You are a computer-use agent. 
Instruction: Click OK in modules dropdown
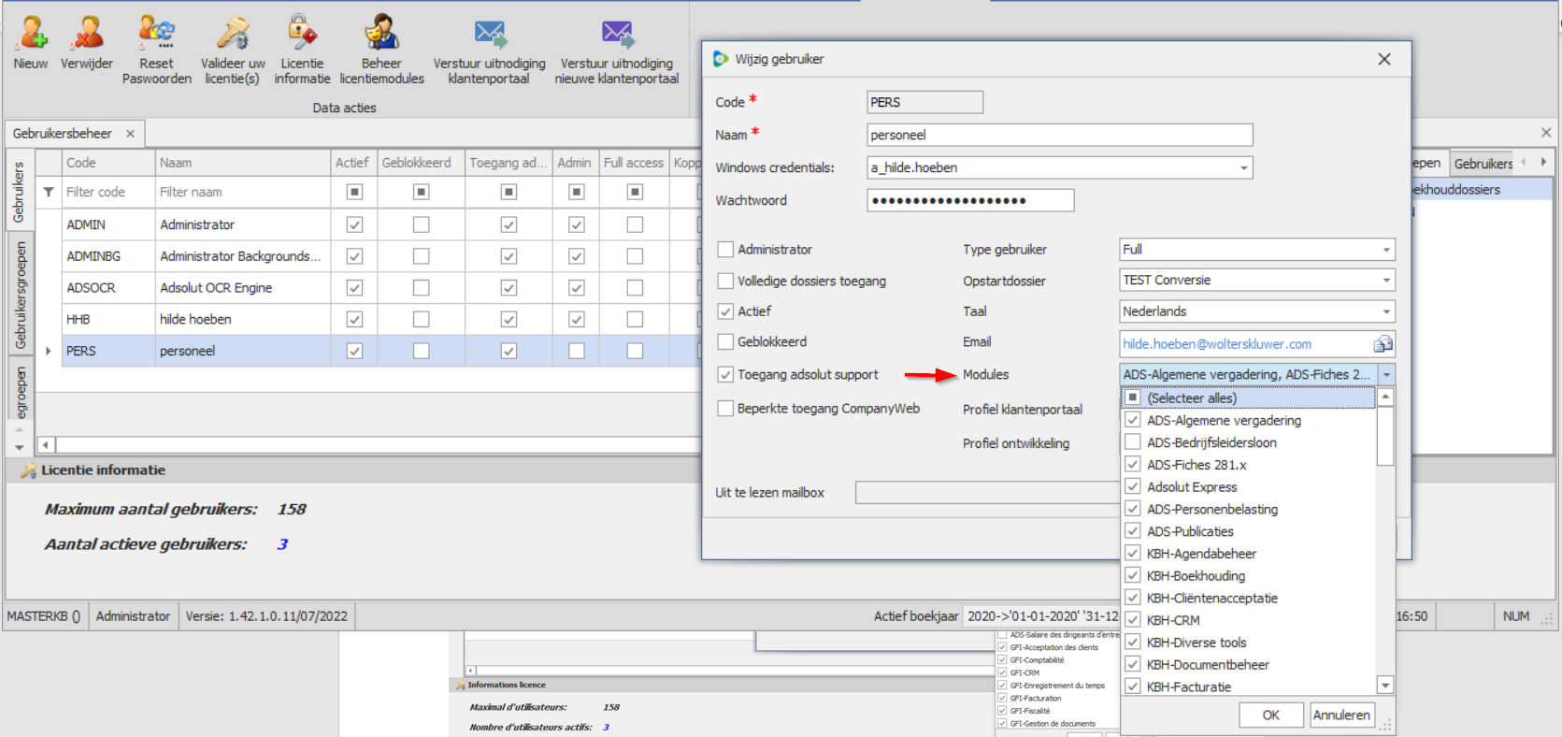[1271, 715]
